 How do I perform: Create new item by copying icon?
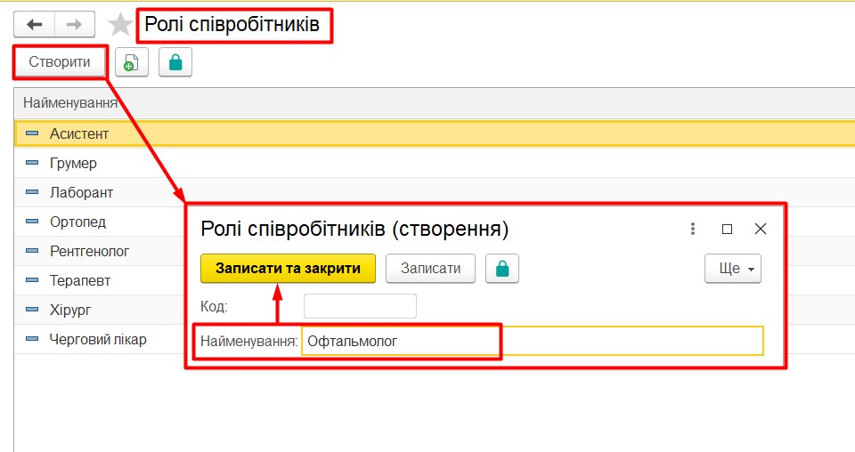point(132,62)
